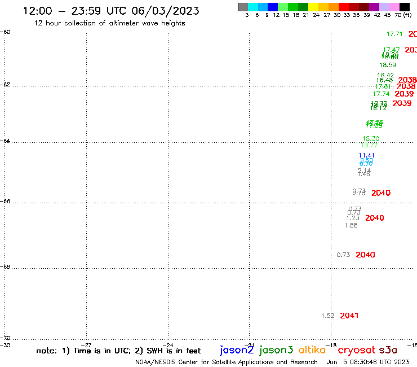Select the yellow legend swatch
Screen dimensions: 417x367
pos(313,7)
